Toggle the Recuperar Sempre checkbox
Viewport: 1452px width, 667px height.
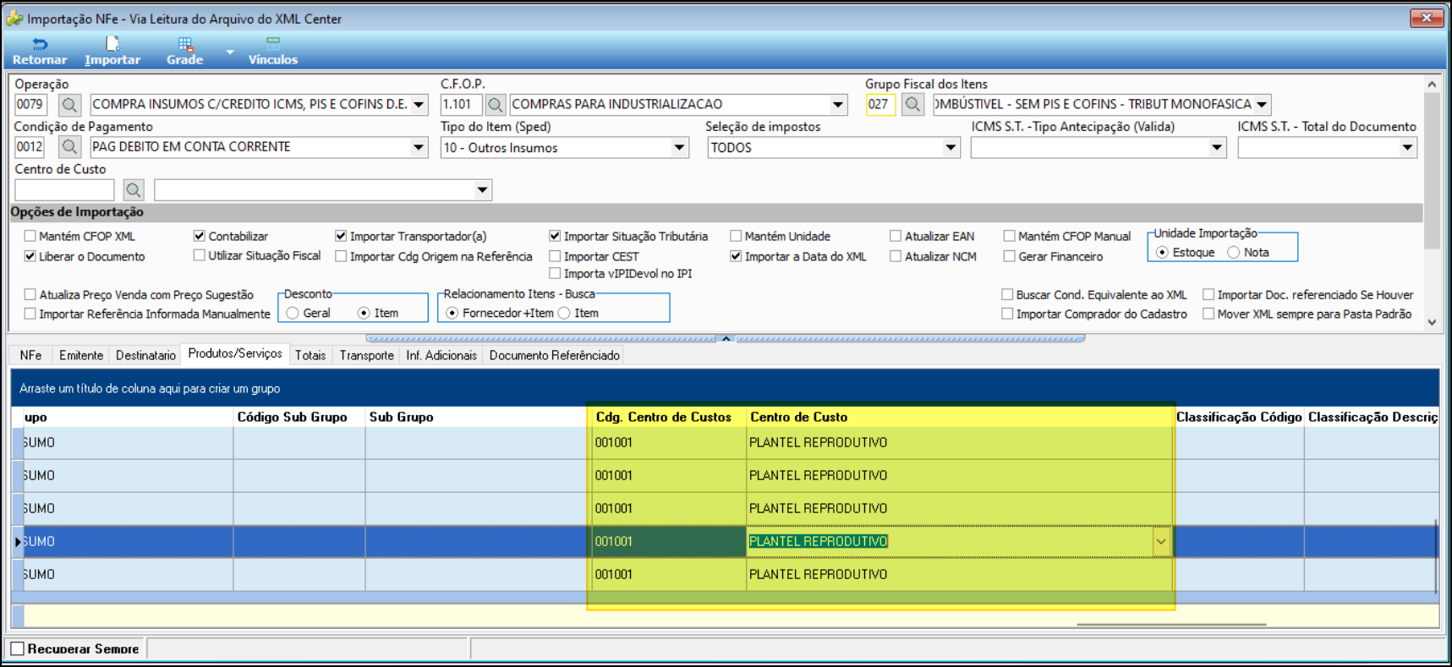[17, 648]
